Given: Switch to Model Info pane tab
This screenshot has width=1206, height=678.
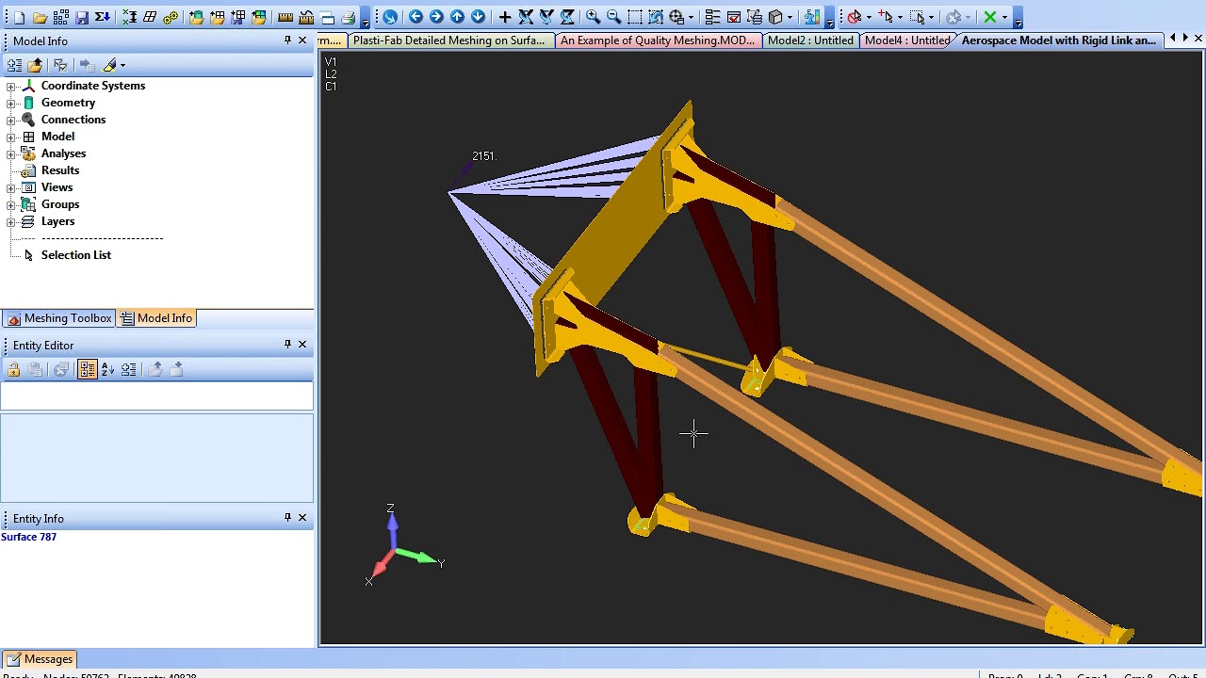Looking at the screenshot, I should 156,318.
